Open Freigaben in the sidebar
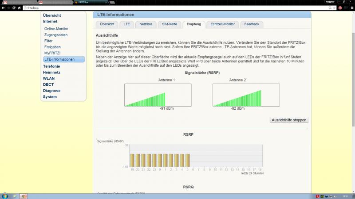Viewport: 355px width, 199px height. point(52,47)
